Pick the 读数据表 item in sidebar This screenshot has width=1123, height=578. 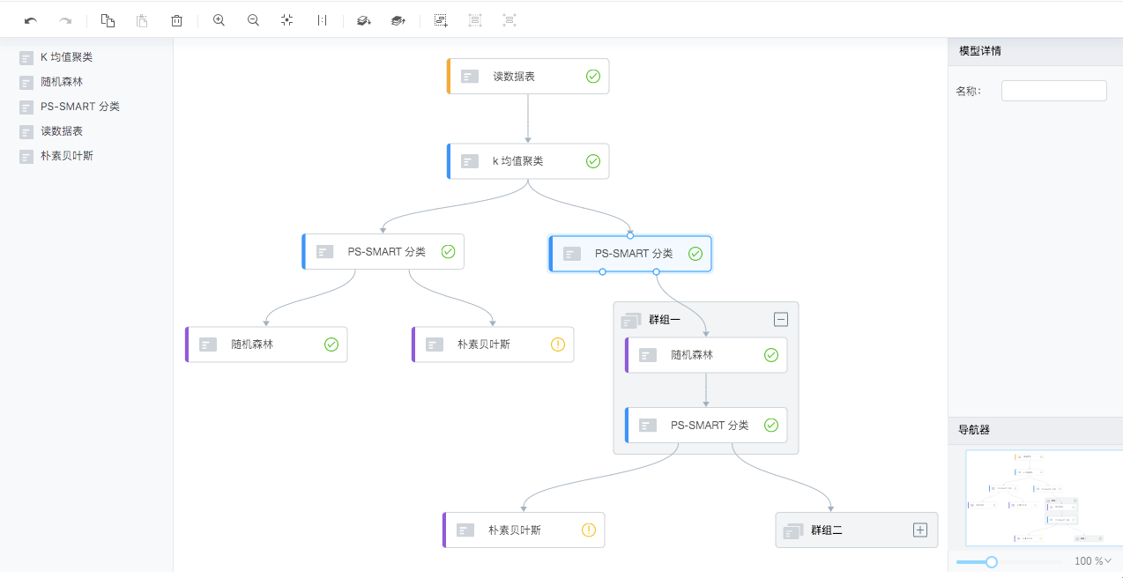point(51,131)
